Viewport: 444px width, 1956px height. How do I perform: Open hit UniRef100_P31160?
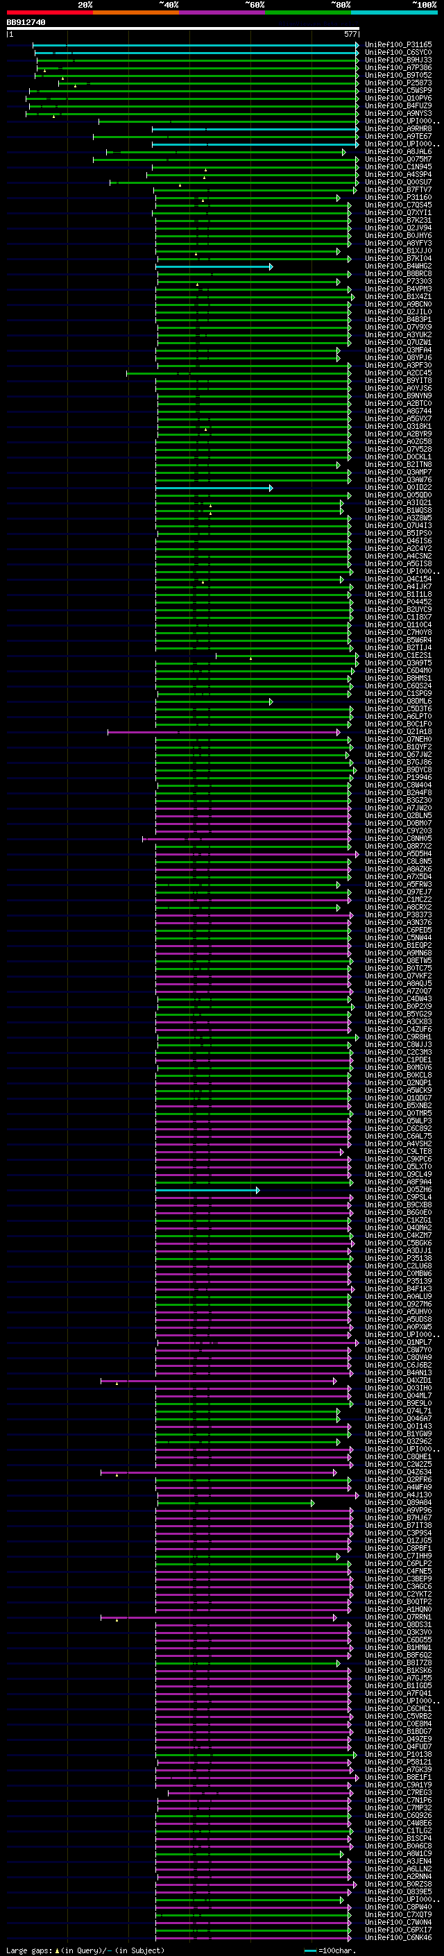pos(398,198)
